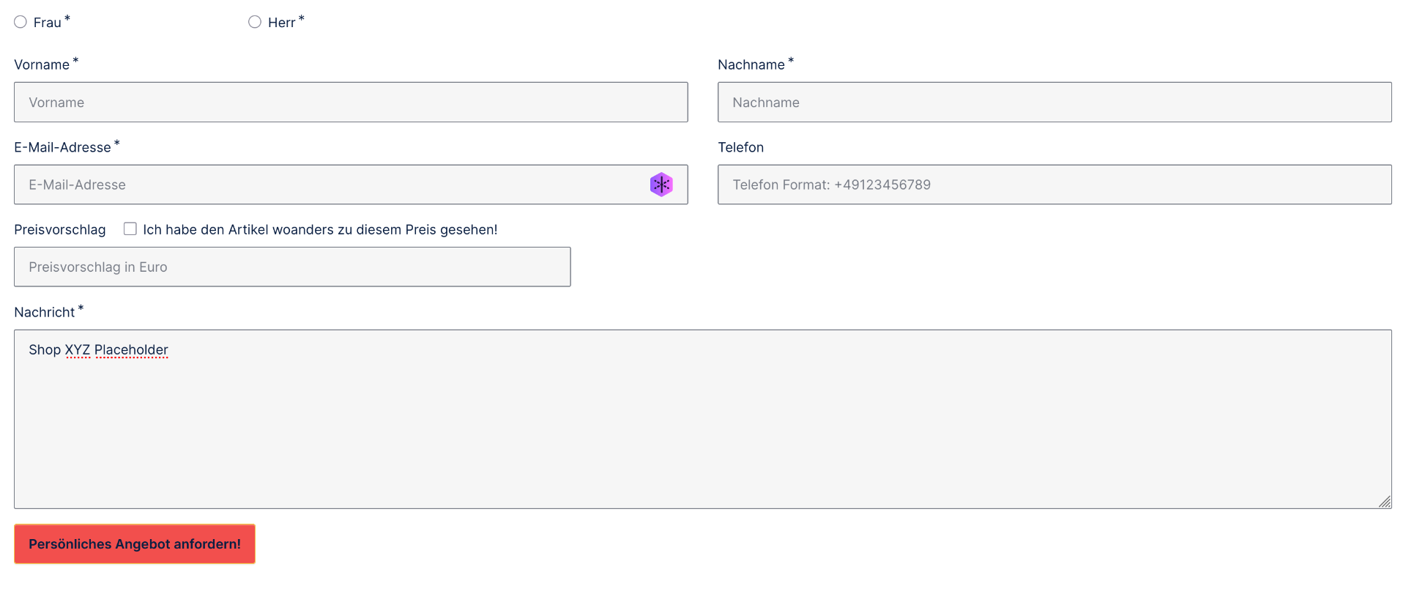Focus the Nachname text input box
The image size is (1406, 594).
click(1054, 103)
